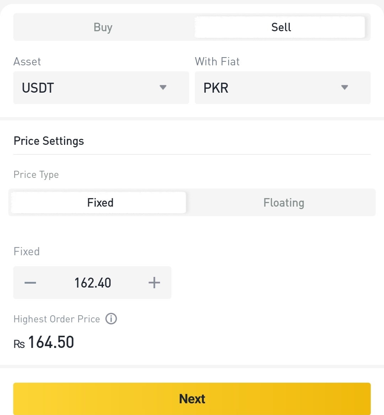Click the With Fiat field label
384x415 pixels.
pyautogui.click(x=217, y=62)
